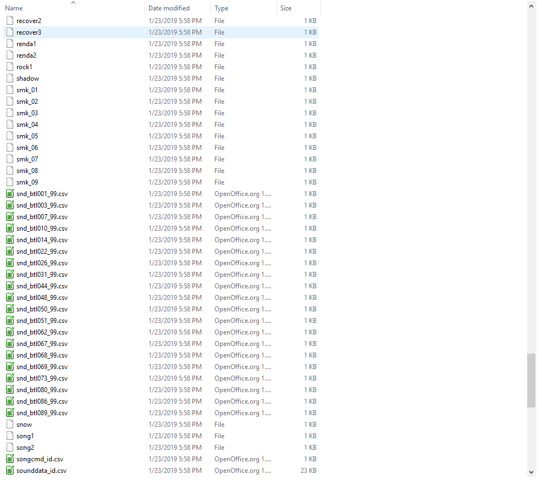Click the scroll up arrow of the file list
The width and height of the screenshot is (542, 480).
tap(532, 6)
